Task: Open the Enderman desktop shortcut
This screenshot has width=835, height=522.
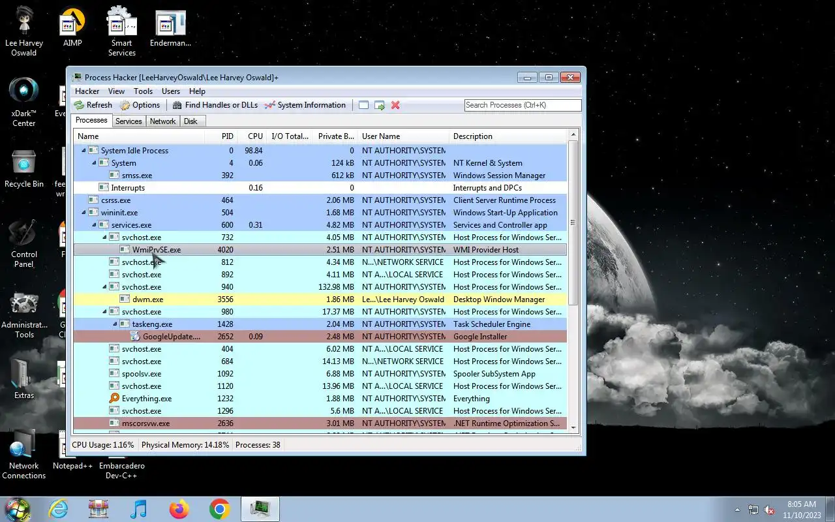Action: [x=170, y=29]
